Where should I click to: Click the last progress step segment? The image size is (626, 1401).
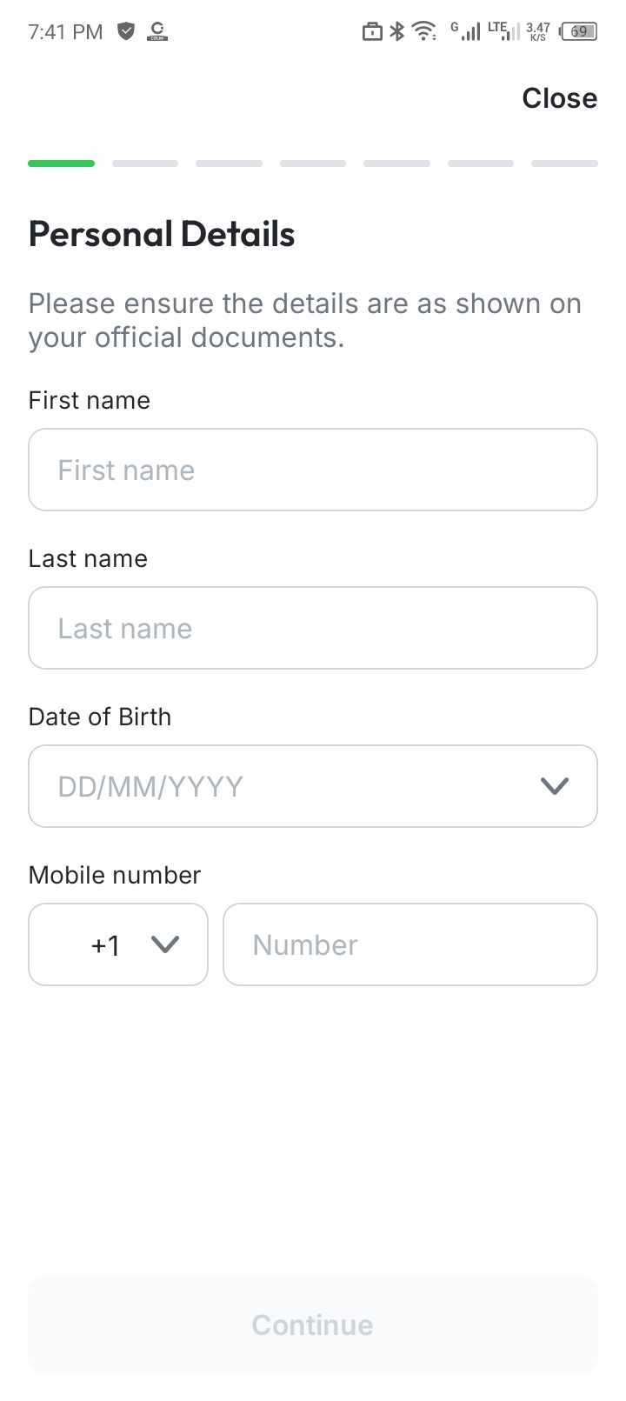click(x=564, y=163)
